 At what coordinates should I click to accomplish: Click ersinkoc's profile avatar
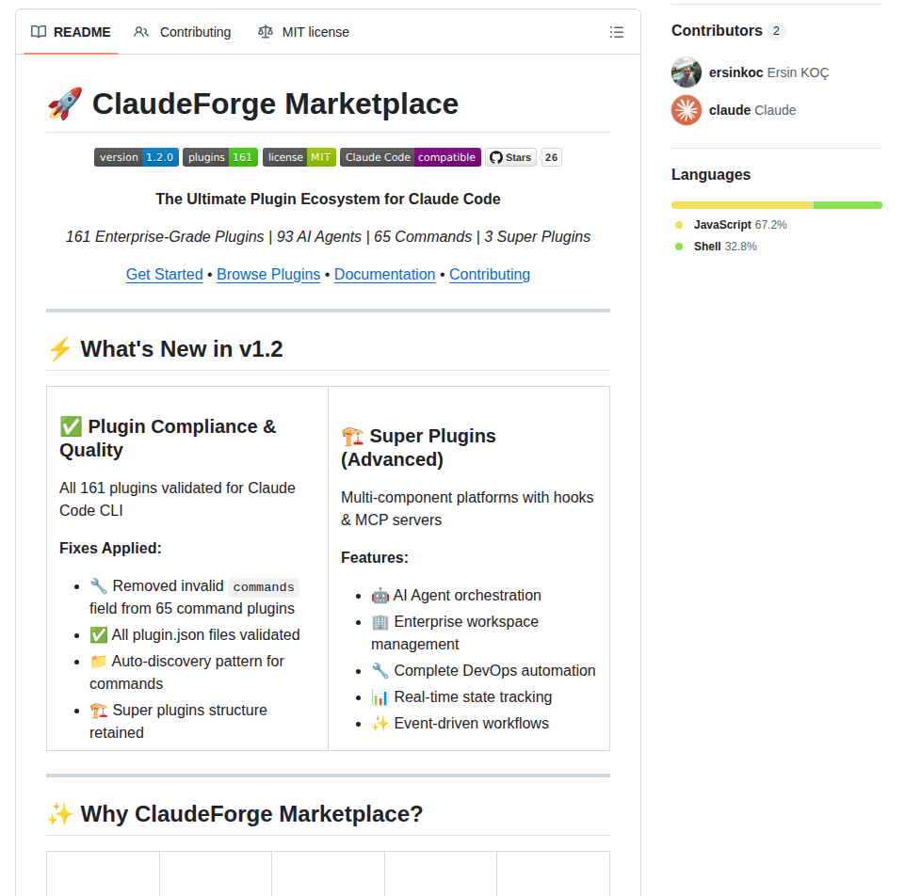[x=687, y=72]
